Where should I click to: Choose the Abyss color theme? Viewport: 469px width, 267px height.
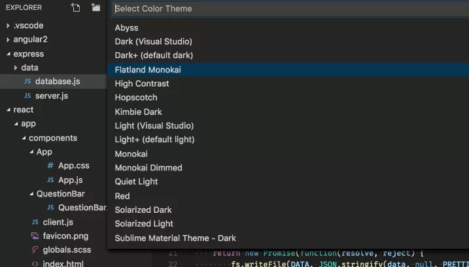(x=288, y=27)
